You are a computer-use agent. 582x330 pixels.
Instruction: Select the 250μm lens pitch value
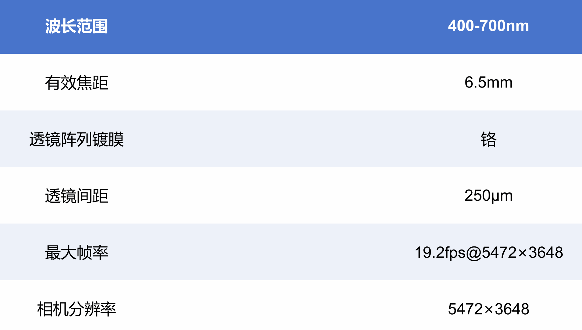488,196
